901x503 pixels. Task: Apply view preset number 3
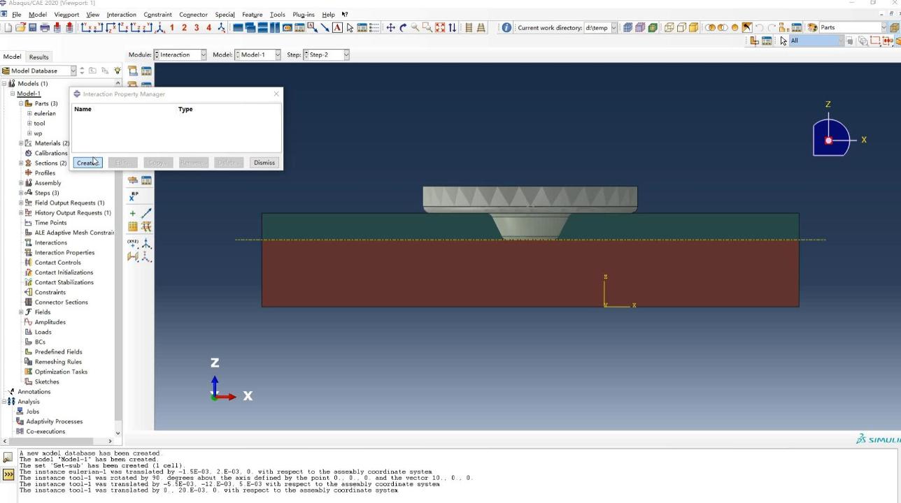197,28
